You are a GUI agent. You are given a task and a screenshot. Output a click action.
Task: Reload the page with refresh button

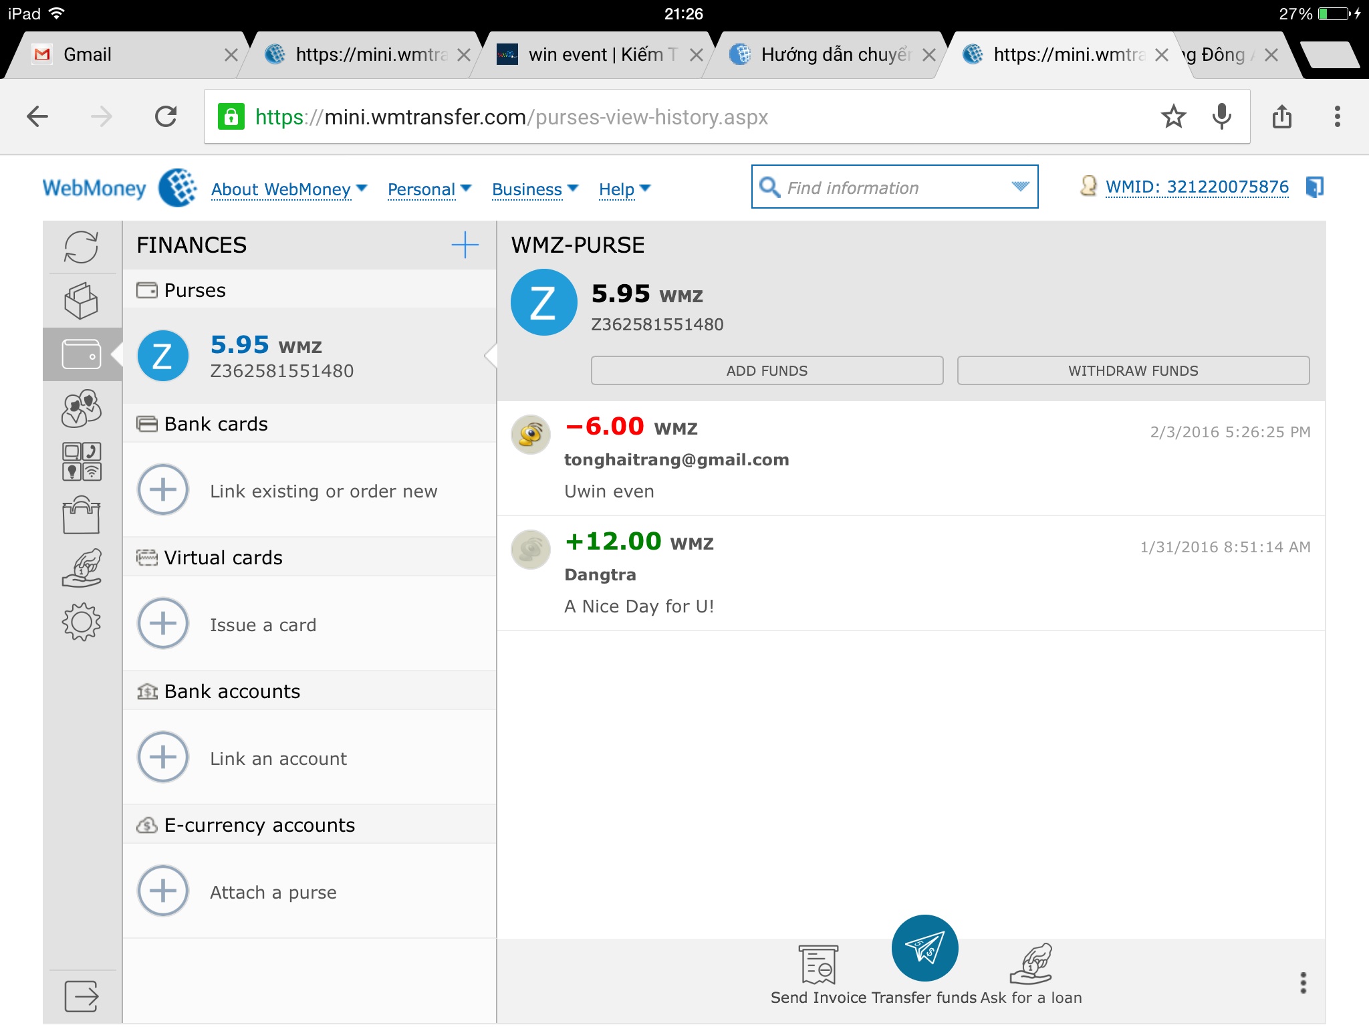(166, 116)
